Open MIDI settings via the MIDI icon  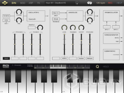coord(6,66)
